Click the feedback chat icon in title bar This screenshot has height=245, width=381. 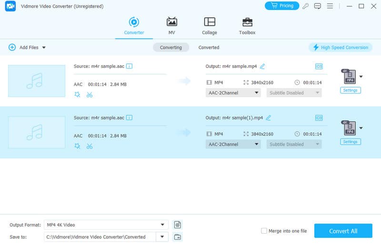tap(318, 6)
